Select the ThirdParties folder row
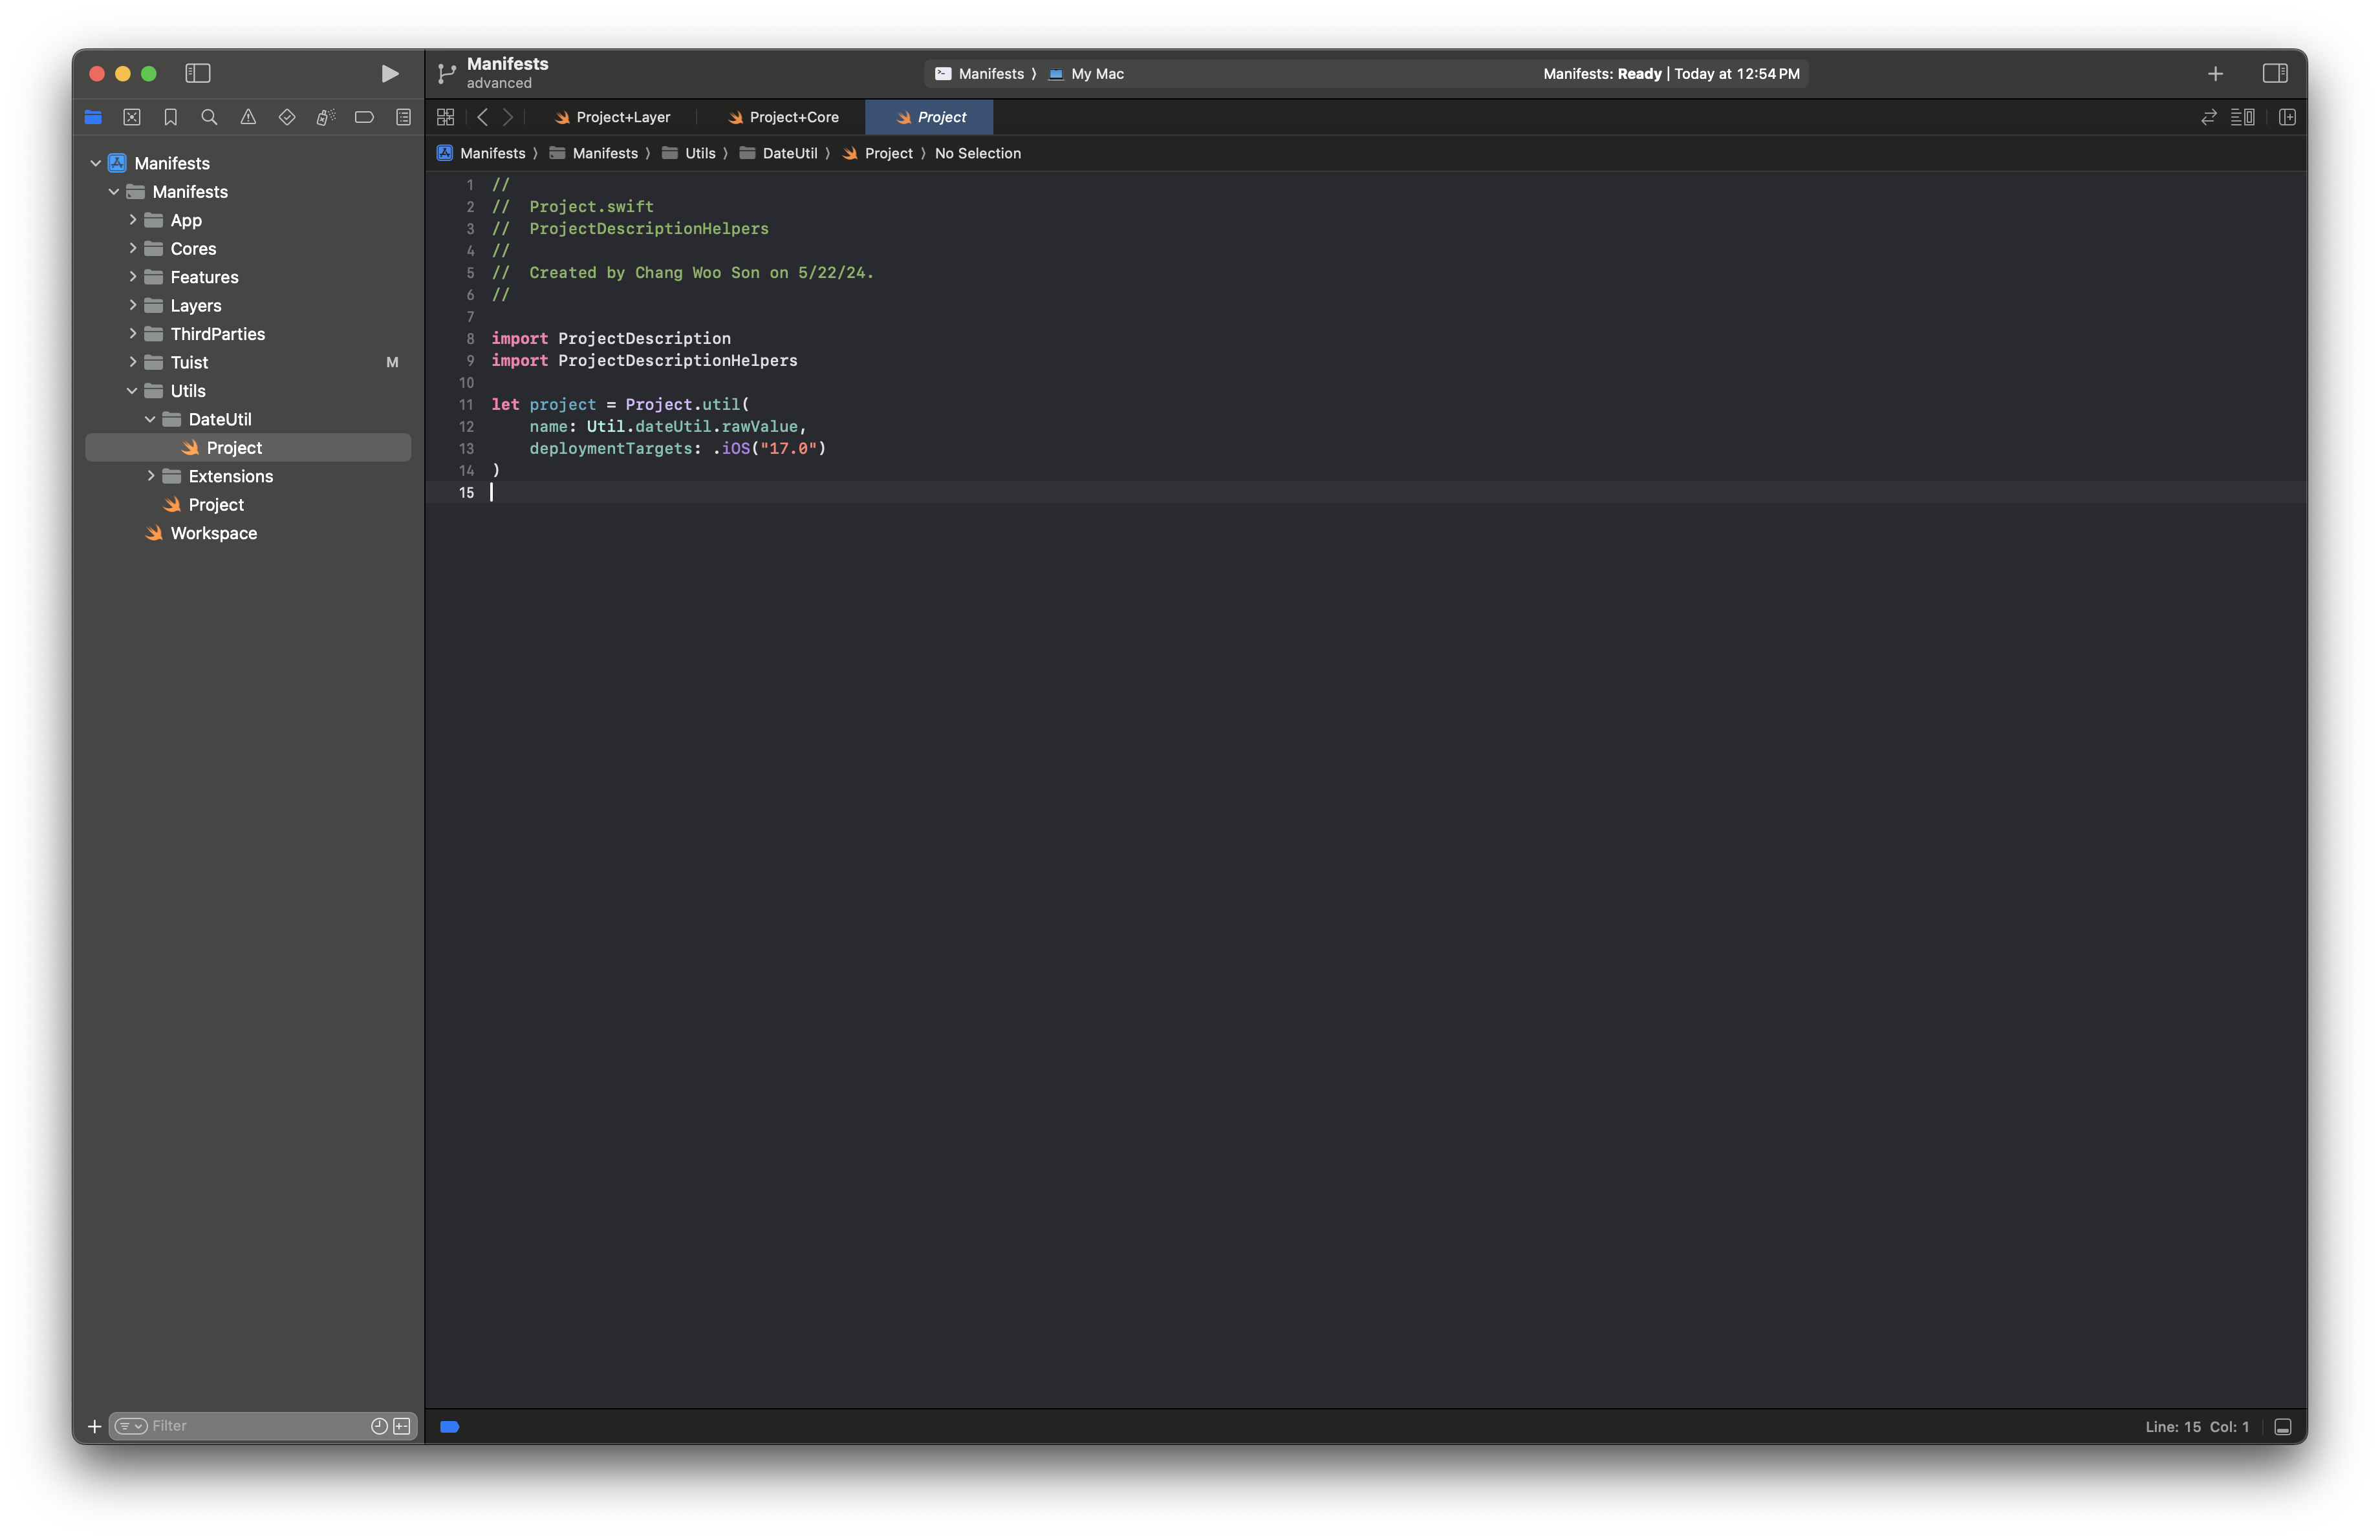 click(248, 334)
